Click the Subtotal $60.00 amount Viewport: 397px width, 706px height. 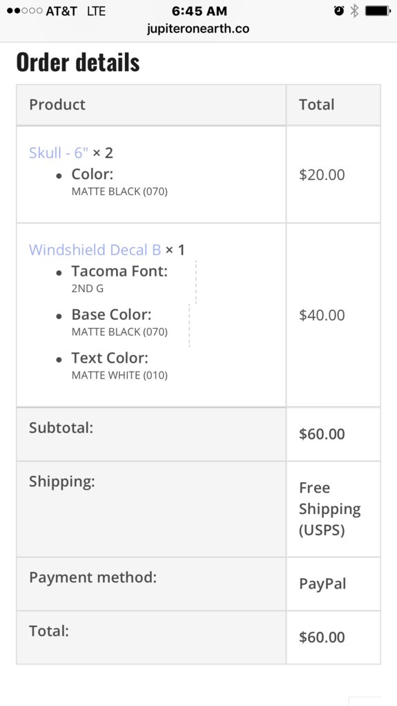point(322,434)
